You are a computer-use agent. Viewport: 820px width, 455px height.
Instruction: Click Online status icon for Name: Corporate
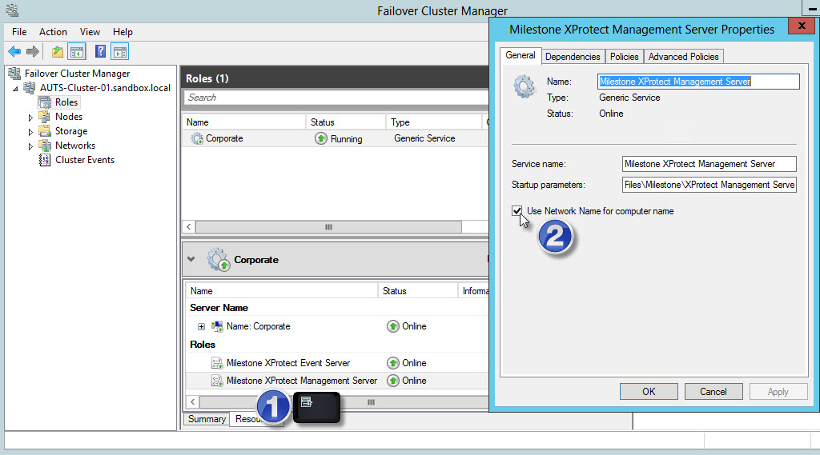392,326
